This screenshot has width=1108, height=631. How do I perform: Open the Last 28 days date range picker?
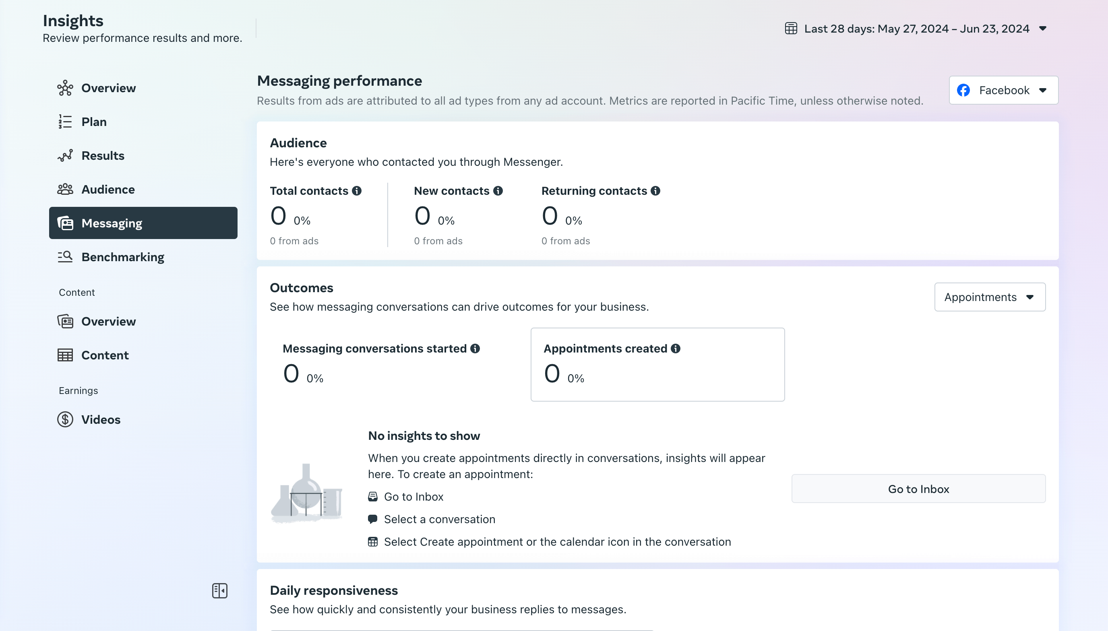point(916,29)
